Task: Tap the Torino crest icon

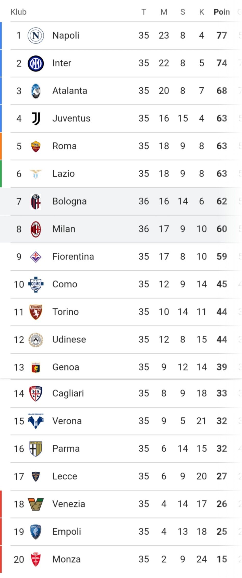Action: point(36,312)
